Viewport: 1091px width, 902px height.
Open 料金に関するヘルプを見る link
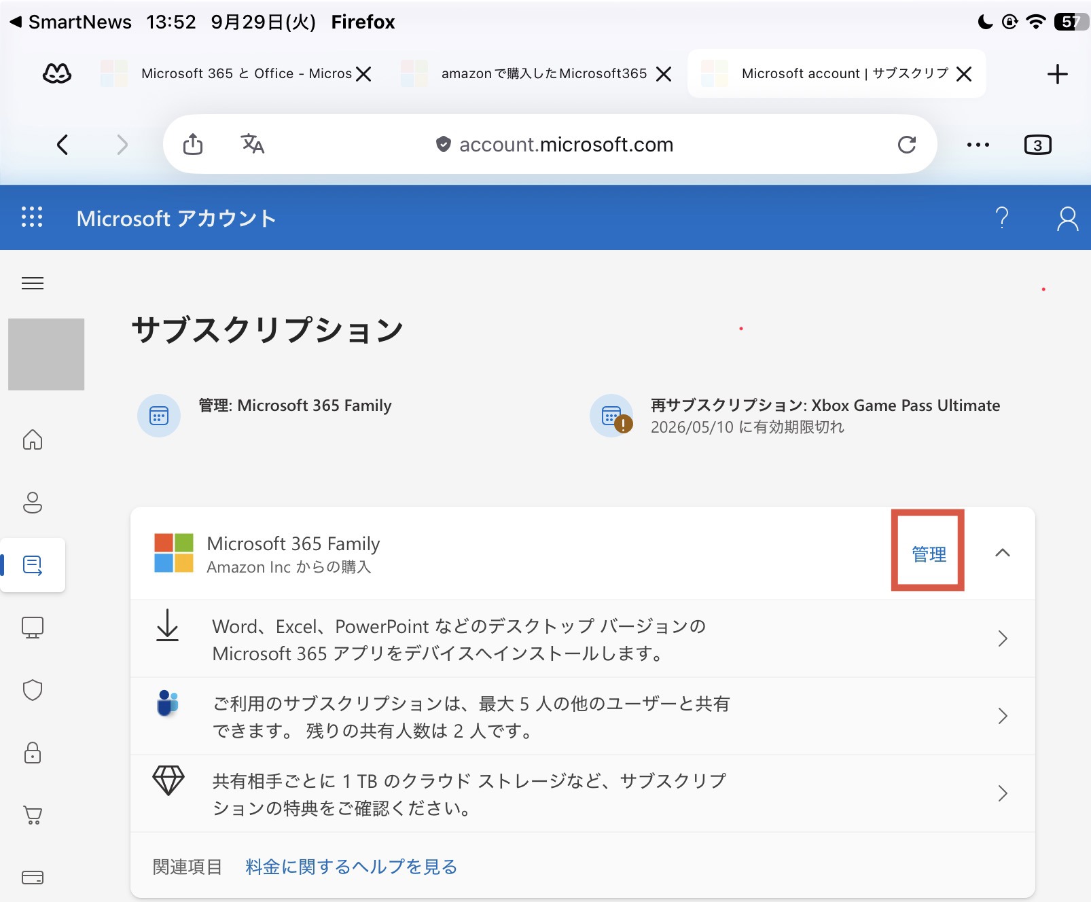coord(351,867)
